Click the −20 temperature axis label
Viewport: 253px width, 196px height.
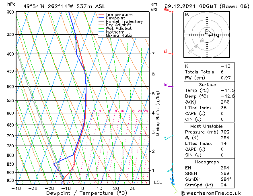click(49, 188)
